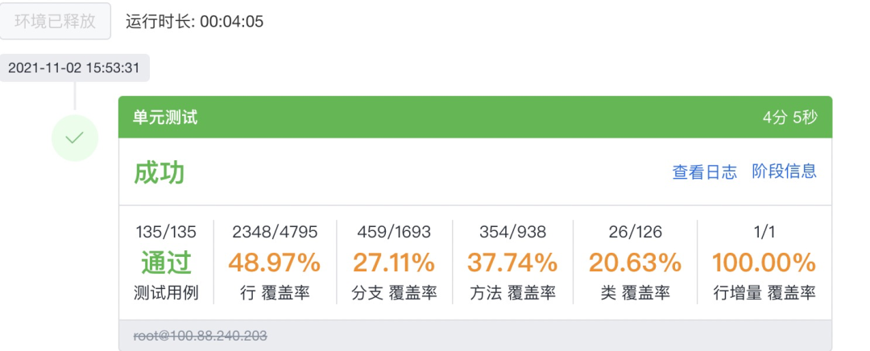Click the 单元测试 stage header title

click(165, 118)
